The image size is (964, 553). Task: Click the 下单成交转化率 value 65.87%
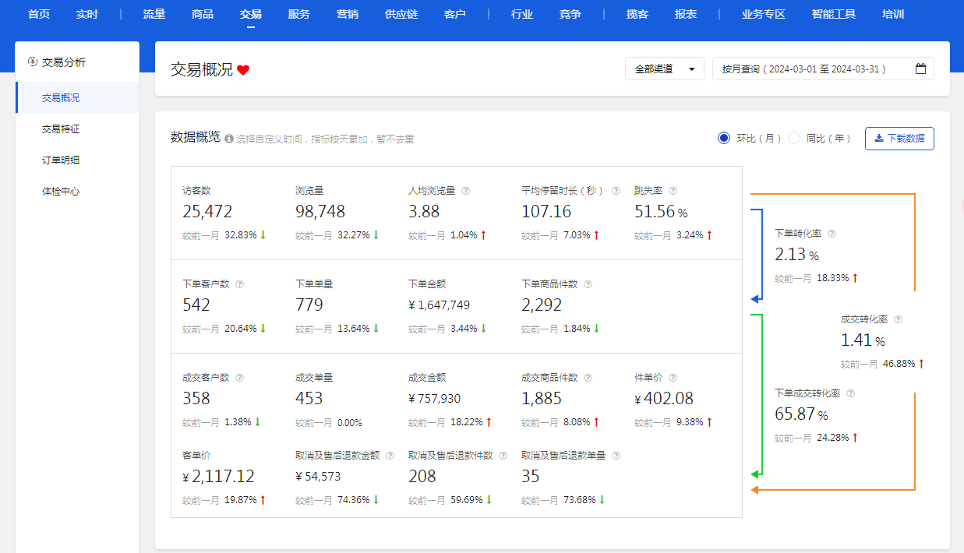[x=801, y=414]
